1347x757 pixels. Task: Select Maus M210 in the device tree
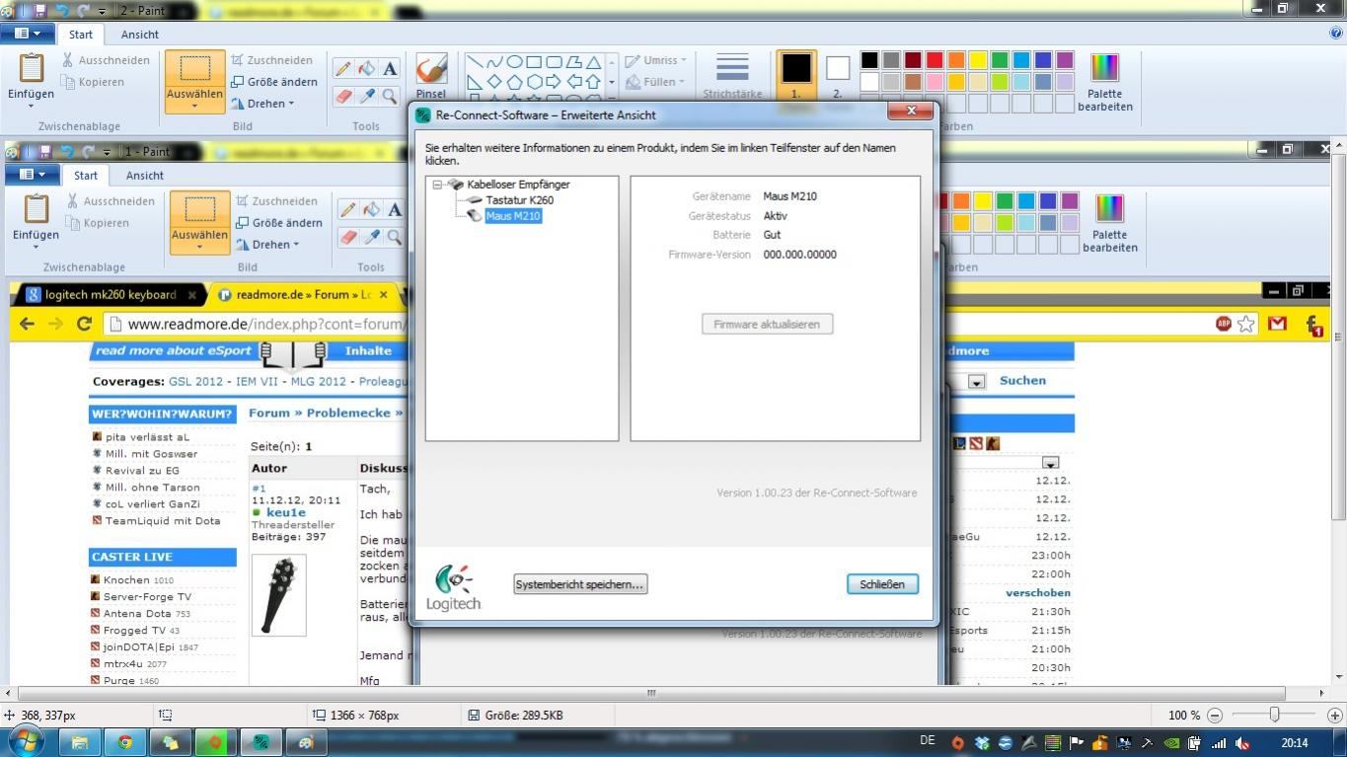pyautogui.click(x=513, y=216)
